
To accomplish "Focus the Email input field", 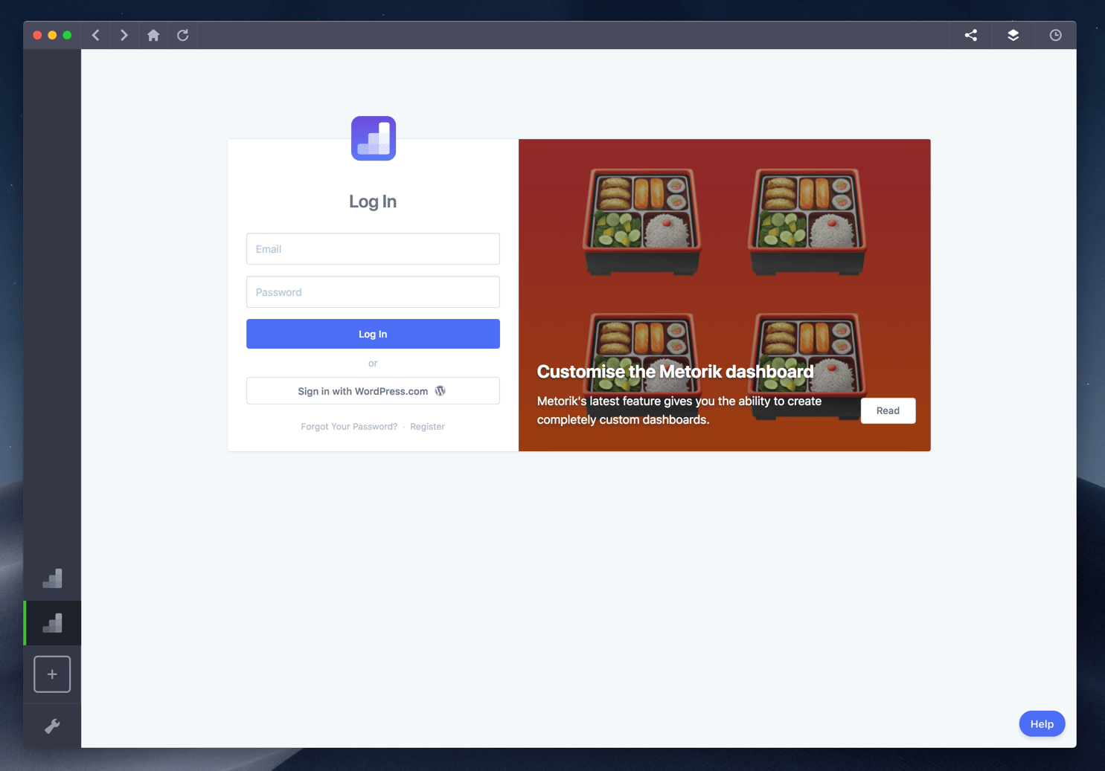I will 373,249.
